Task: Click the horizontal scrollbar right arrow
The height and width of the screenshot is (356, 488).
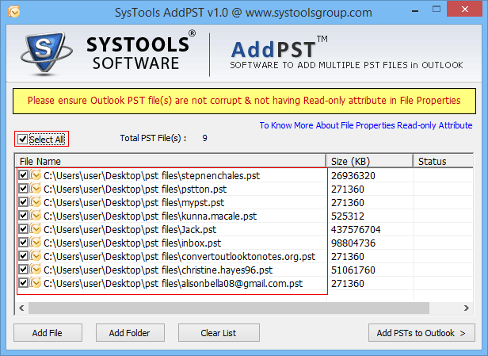Action: coord(466,308)
